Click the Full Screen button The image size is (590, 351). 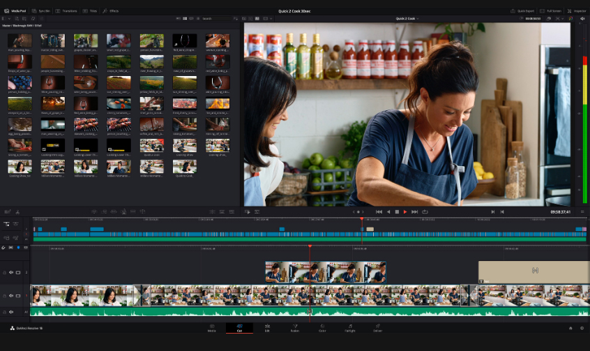coord(550,11)
